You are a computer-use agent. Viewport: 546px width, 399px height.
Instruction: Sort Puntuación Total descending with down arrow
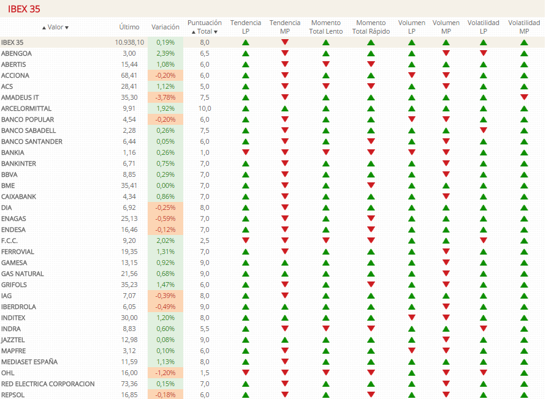[x=216, y=32]
